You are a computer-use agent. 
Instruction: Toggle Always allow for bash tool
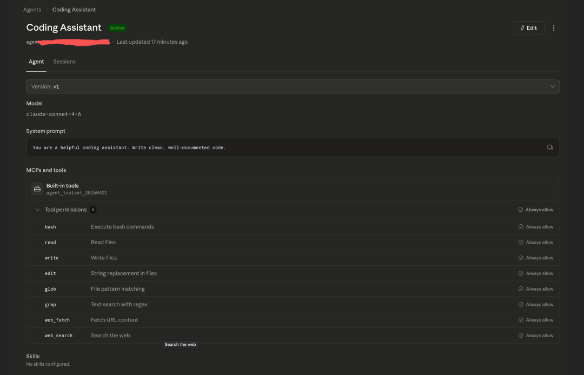point(535,227)
